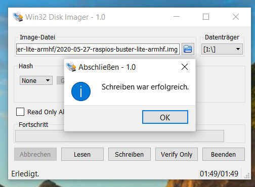The width and height of the screenshot is (255, 187).
Task: Click the 'Erledigt.' status text
Action: 25,174
